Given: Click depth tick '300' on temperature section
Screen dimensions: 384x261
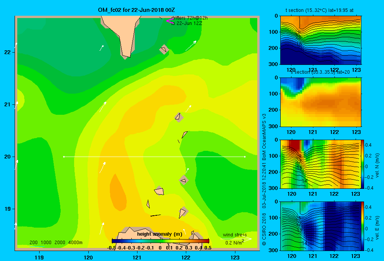Looking at the screenshot, I should [273, 64].
